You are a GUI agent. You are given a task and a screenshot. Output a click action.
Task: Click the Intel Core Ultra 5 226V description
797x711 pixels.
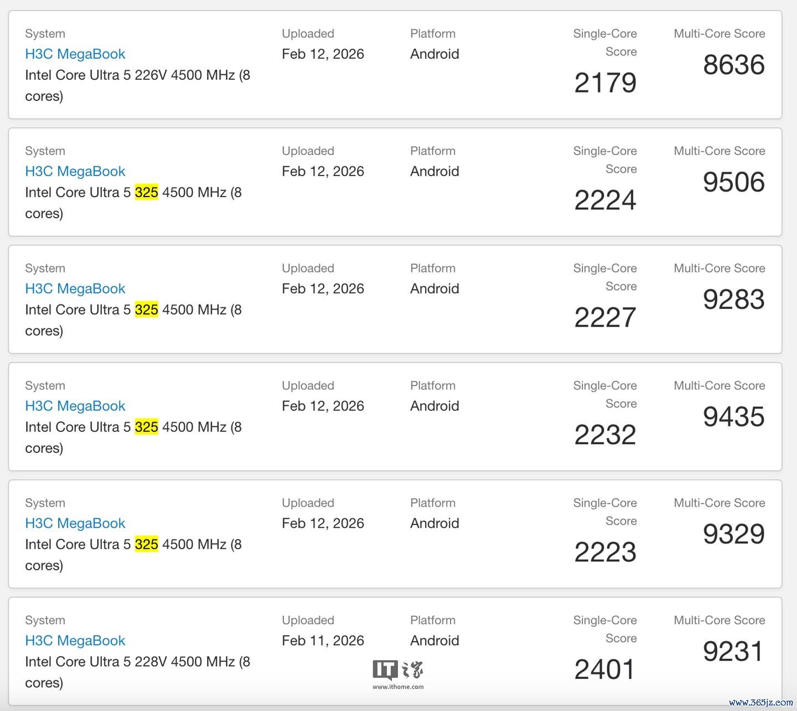pyautogui.click(x=137, y=85)
